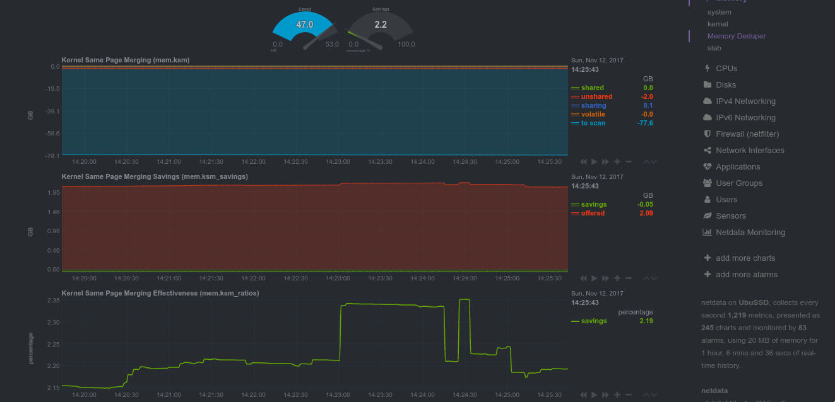
Task: Open Firewall (netfilter) via shield icon
Action: click(706, 134)
